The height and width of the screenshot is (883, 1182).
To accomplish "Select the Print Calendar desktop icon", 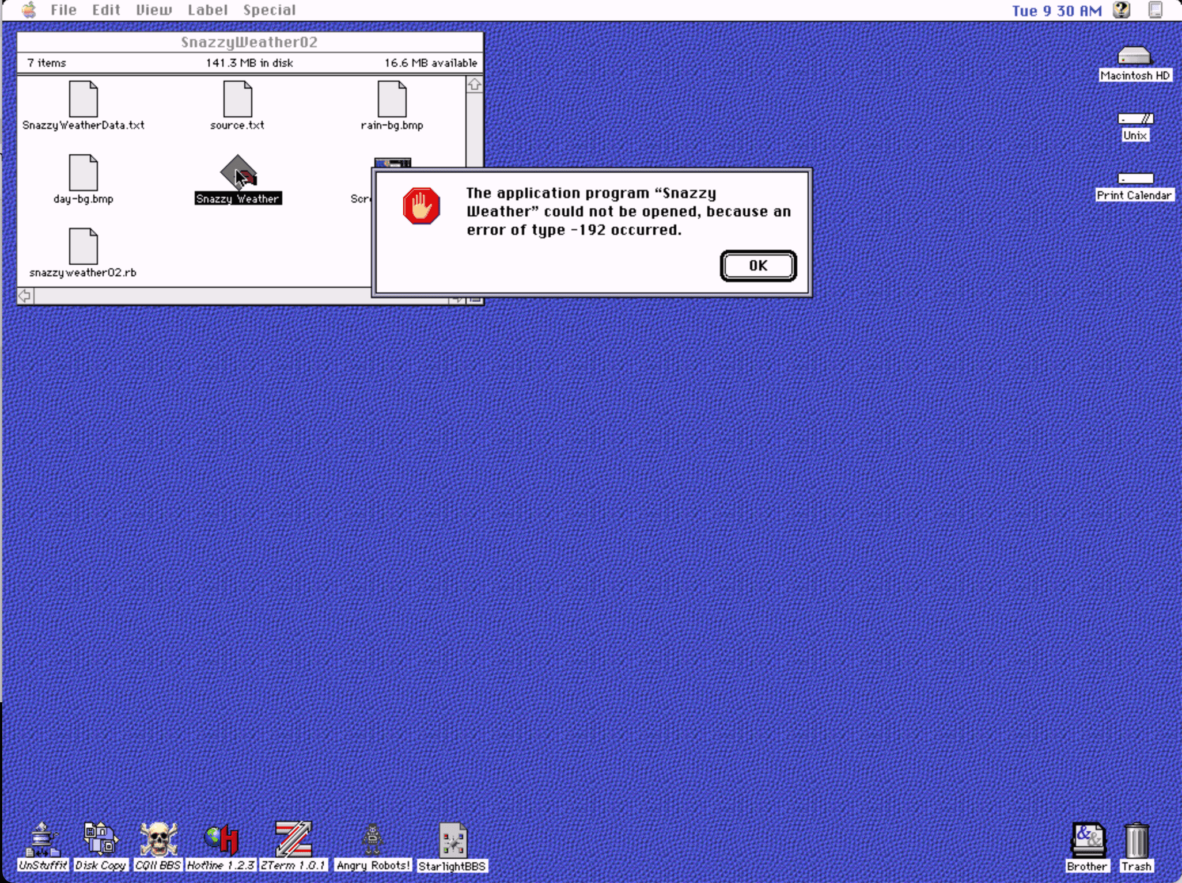I will 1135,178.
